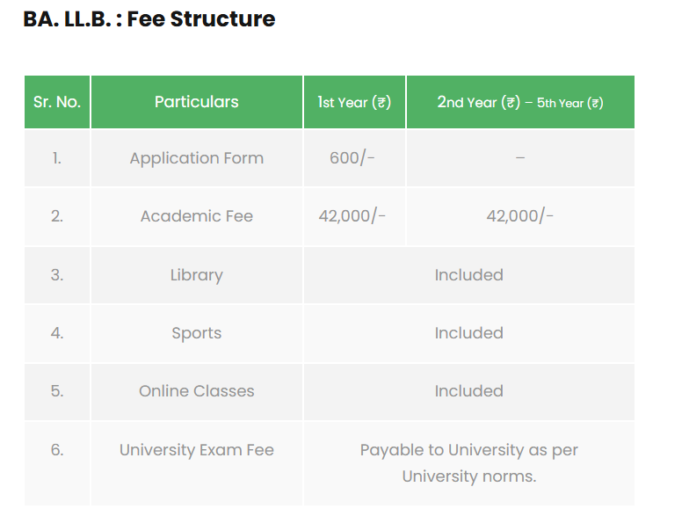Select the Application Form cell
The image size is (689, 516).
click(197, 158)
